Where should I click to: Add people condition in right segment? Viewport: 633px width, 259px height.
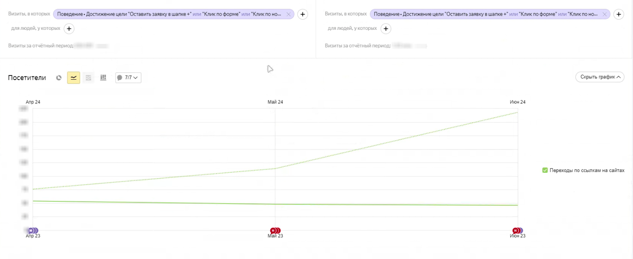tap(386, 29)
